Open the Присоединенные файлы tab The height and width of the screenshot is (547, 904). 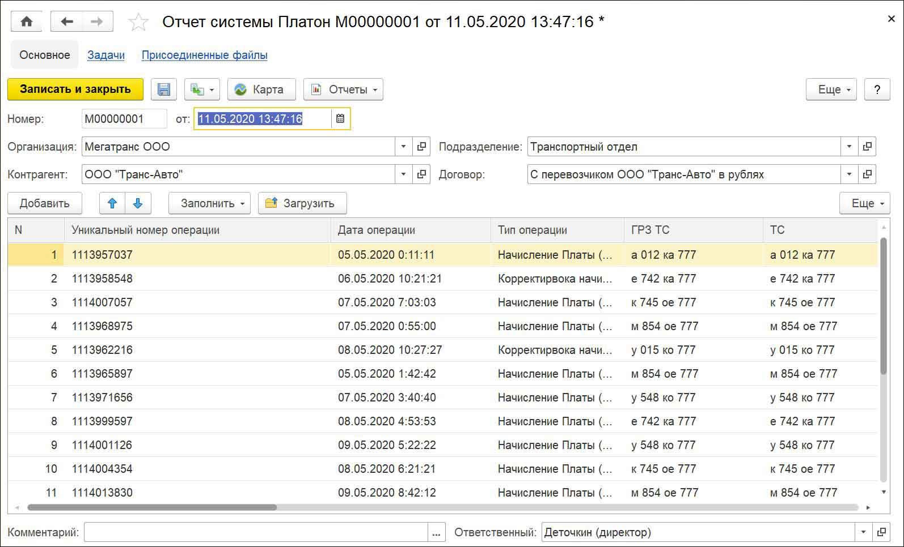pos(204,55)
